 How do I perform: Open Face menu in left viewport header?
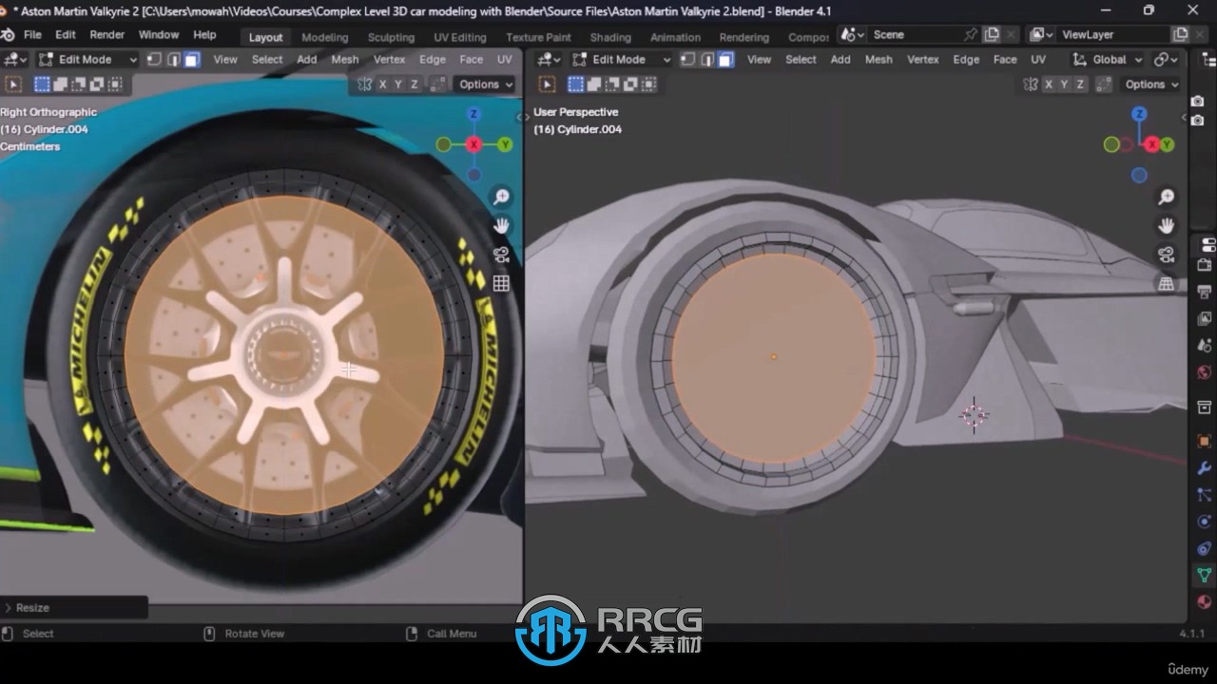(x=471, y=59)
